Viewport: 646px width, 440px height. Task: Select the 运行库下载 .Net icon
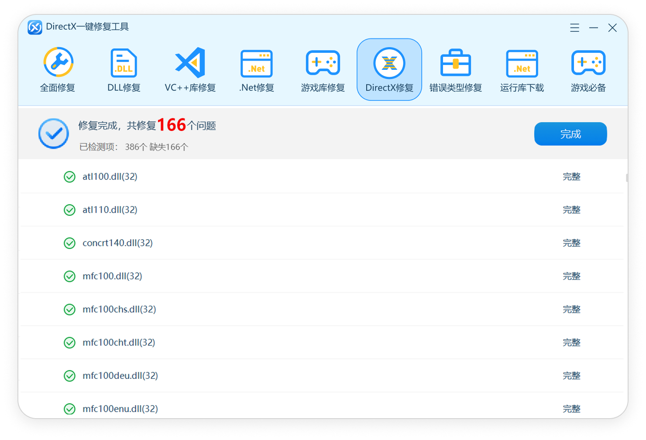(x=522, y=63)
